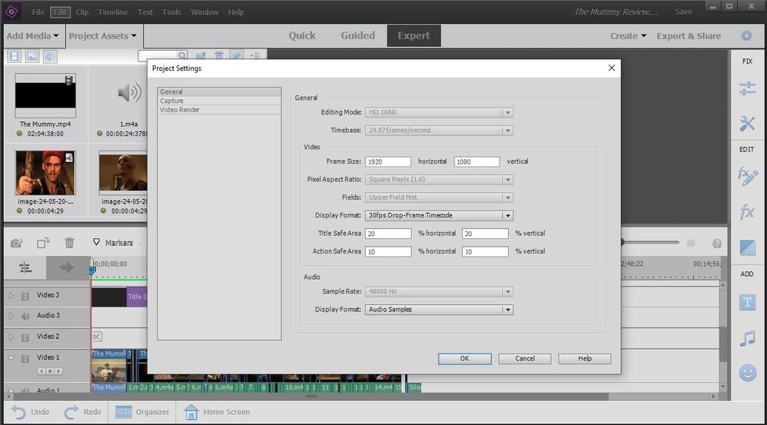767x425 pixels.
Task: Click Export & Share
Action: coord(689,35)
